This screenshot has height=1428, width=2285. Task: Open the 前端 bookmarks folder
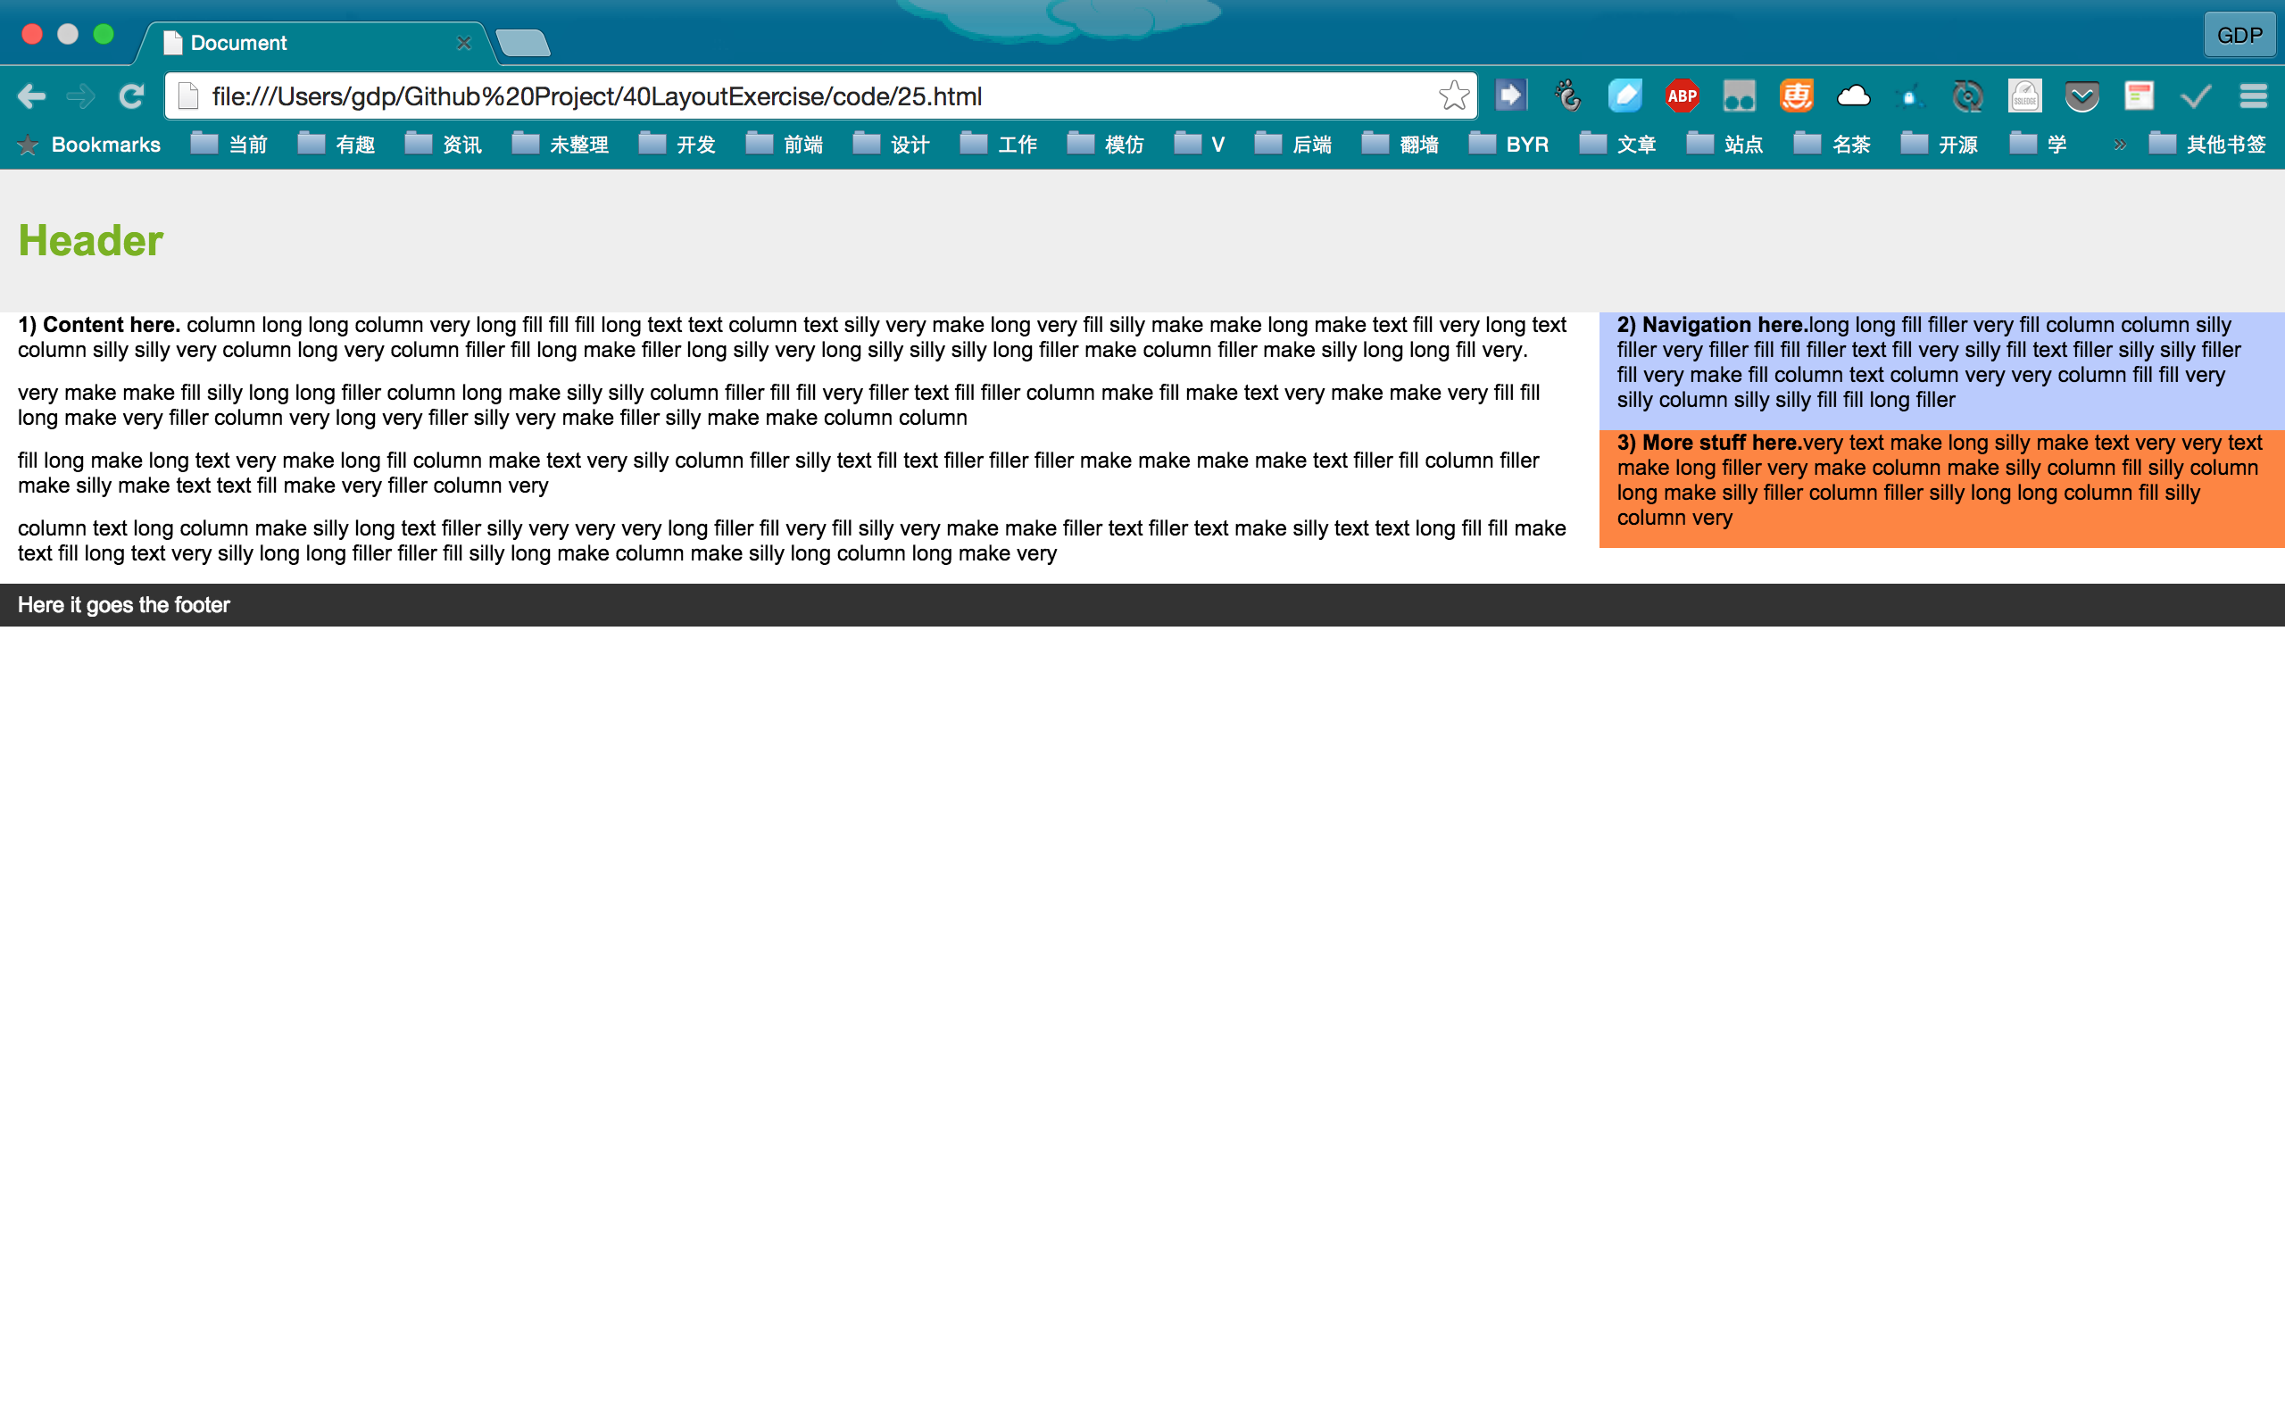tap(784, 145)
